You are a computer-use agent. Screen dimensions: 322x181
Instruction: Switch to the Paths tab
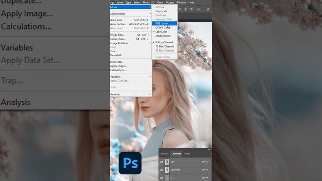point(187,154)
